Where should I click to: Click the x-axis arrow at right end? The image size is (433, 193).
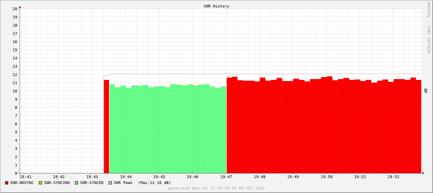coord(423,173)
